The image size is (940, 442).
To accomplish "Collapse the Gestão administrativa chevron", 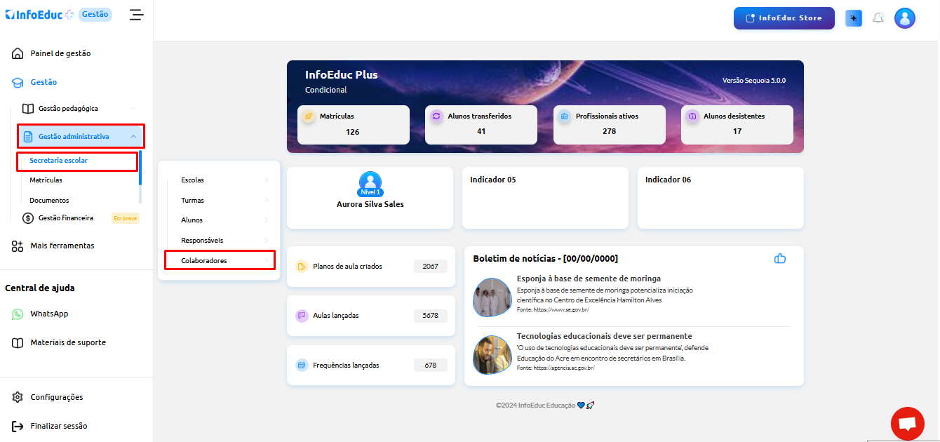I will point(133,136).
